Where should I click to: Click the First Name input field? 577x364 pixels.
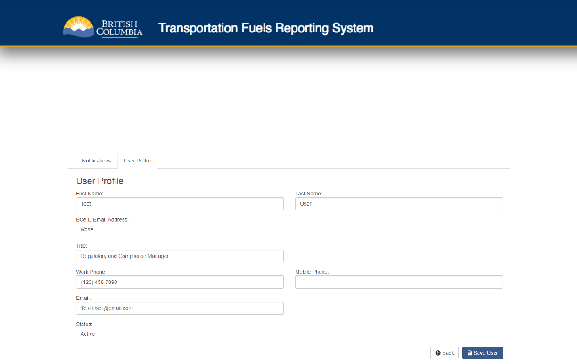point(180,203)
